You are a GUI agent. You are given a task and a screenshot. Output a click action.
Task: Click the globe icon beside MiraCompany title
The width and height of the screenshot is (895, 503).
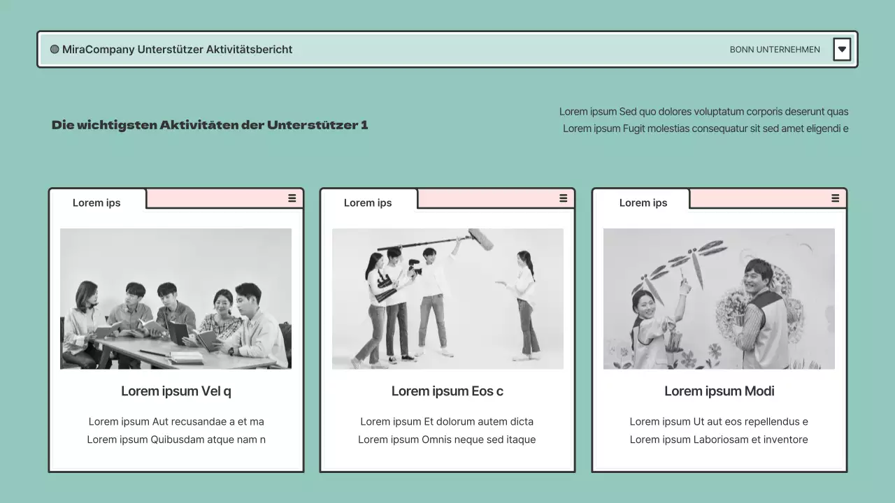pyautogui.click(x=55, y=50)
